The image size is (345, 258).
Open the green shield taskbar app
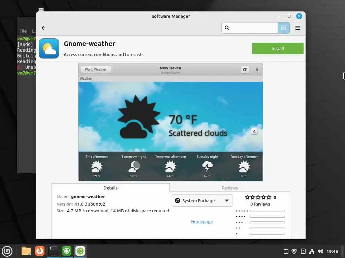pyautogui.click(x=67, y=251)
